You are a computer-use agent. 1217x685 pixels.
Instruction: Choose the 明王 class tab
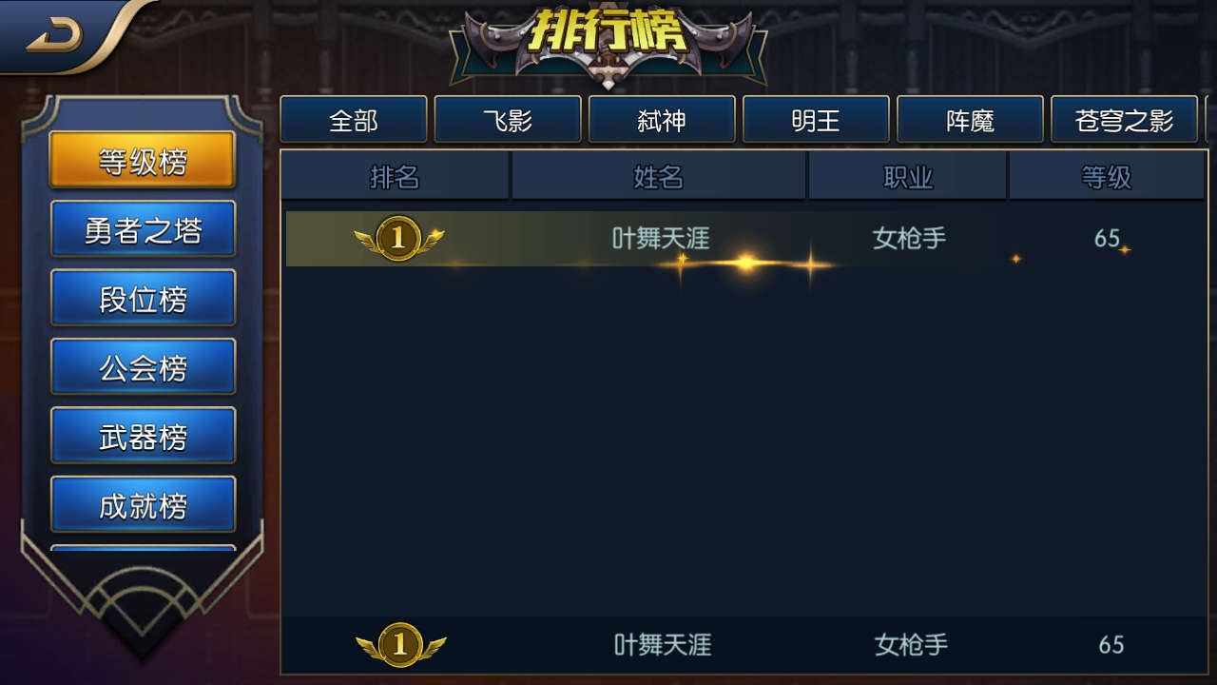[816, 120]
